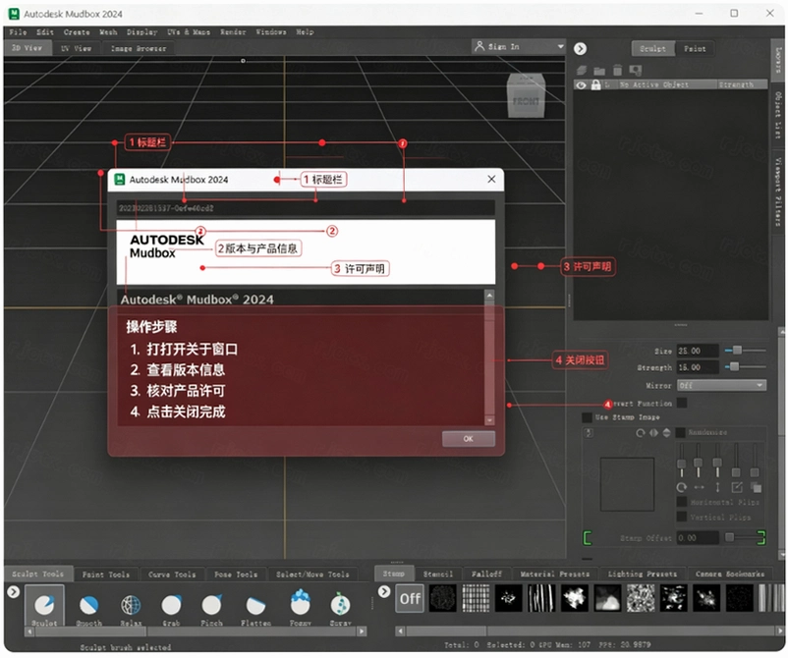788x658 pixels.
Task: Select the grid pattern stamp thumbnail
Action: [x=476, y=598]
